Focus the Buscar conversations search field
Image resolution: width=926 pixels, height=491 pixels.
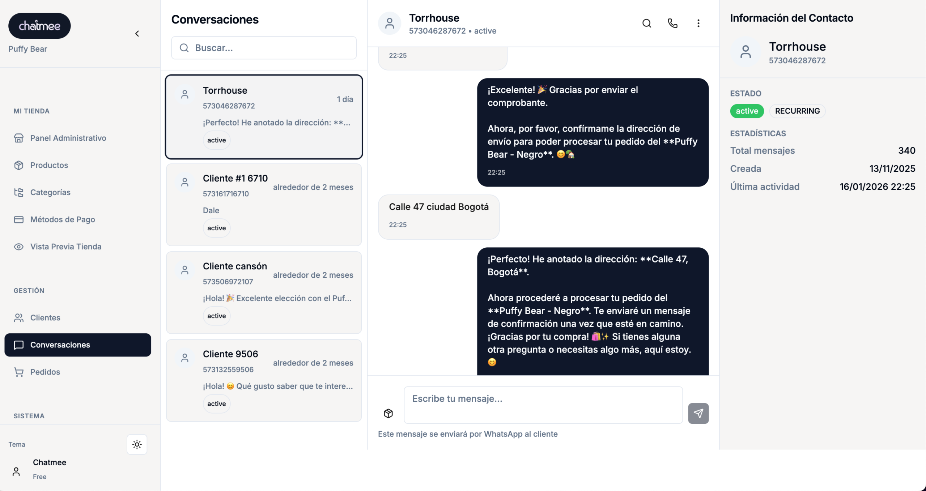pos(264,48)
